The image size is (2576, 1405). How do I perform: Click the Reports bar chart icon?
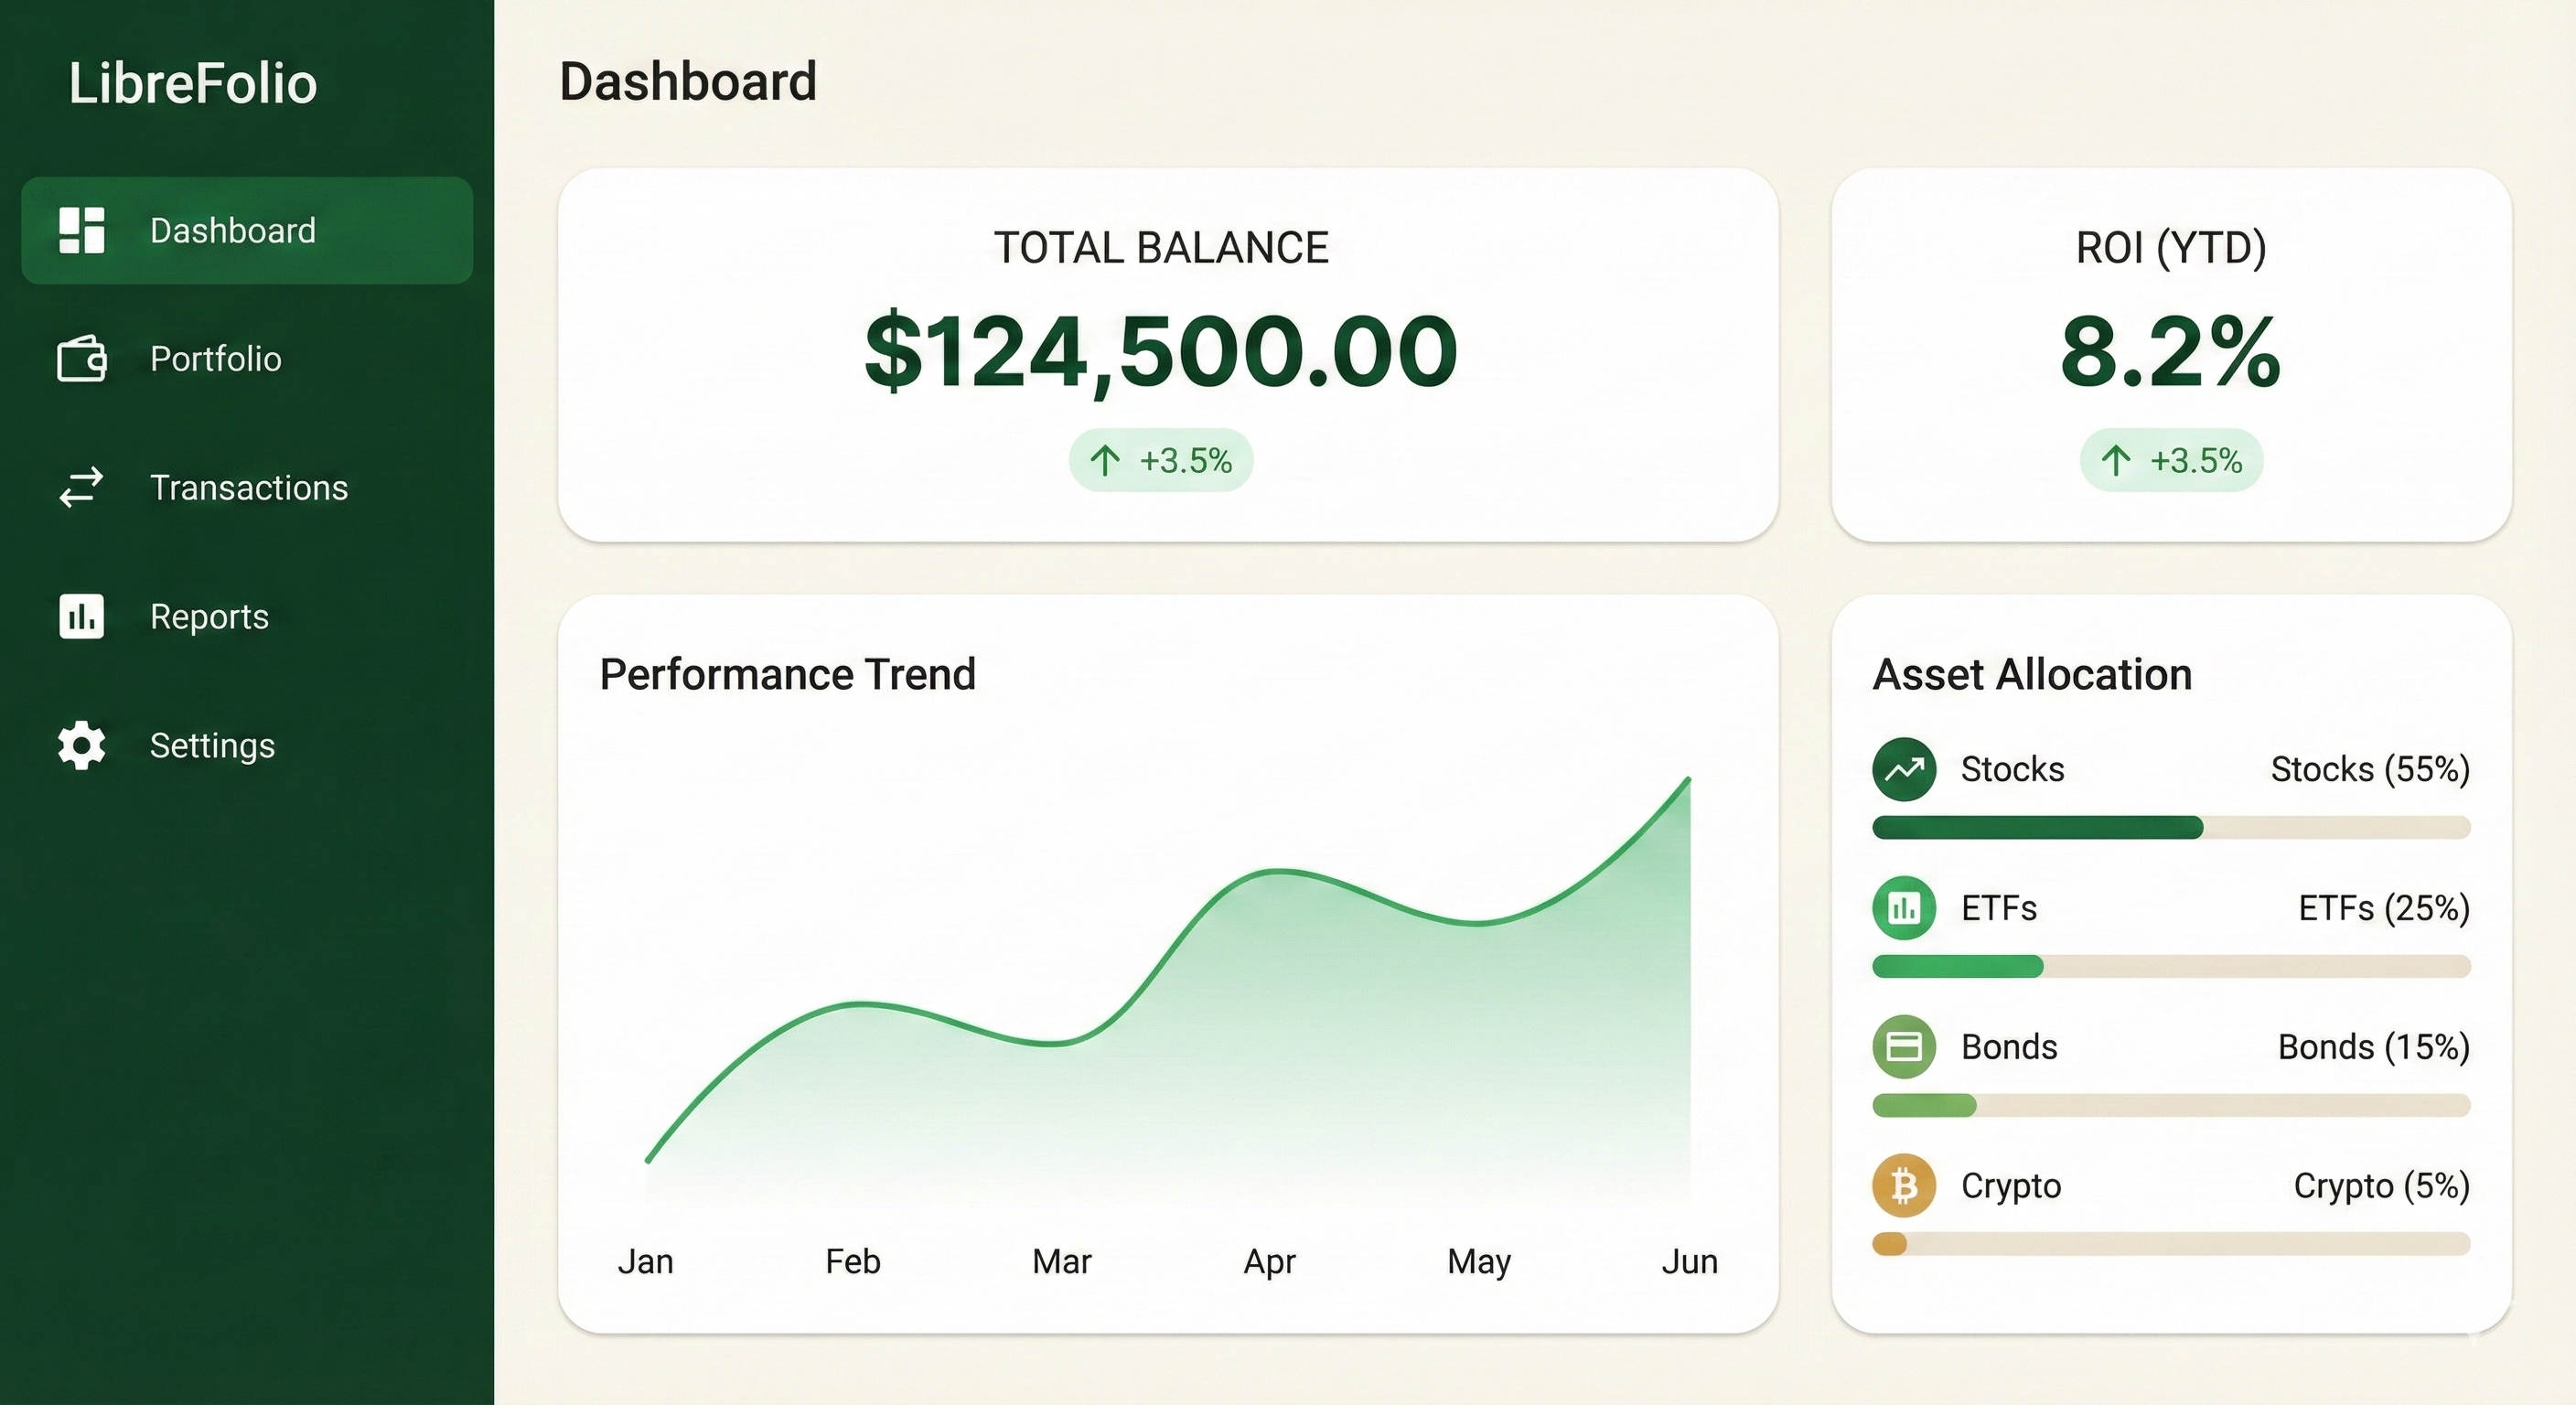click(x=82, y=616)
